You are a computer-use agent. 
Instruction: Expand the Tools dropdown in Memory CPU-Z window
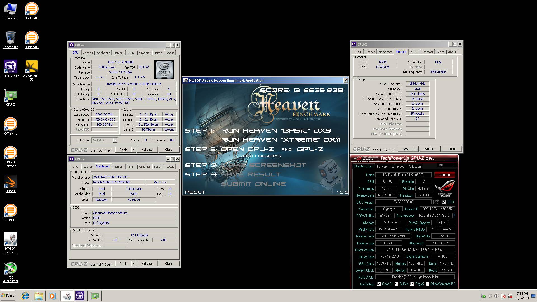(416, 149)
